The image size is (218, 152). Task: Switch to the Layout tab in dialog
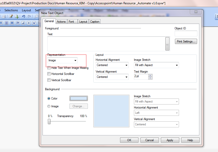83,22
